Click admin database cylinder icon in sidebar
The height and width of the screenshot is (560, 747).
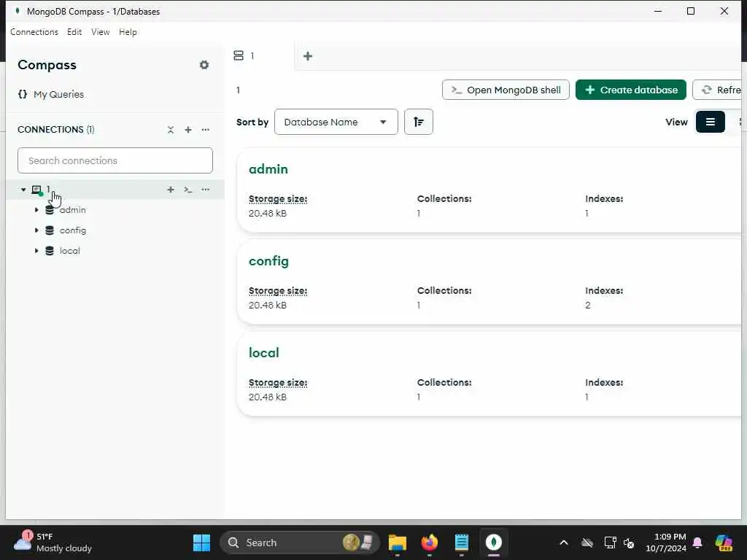tap(50, 210)
